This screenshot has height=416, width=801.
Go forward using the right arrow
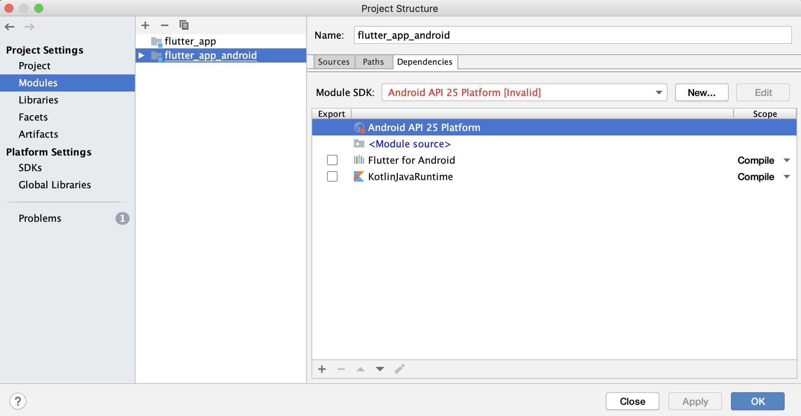coord(29,27)
